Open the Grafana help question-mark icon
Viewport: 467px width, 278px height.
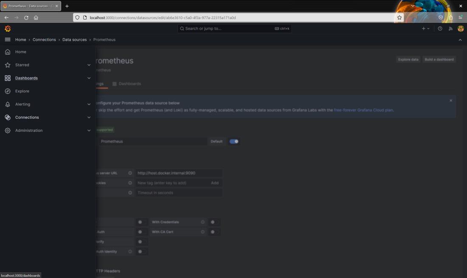[x=440, y=28]
